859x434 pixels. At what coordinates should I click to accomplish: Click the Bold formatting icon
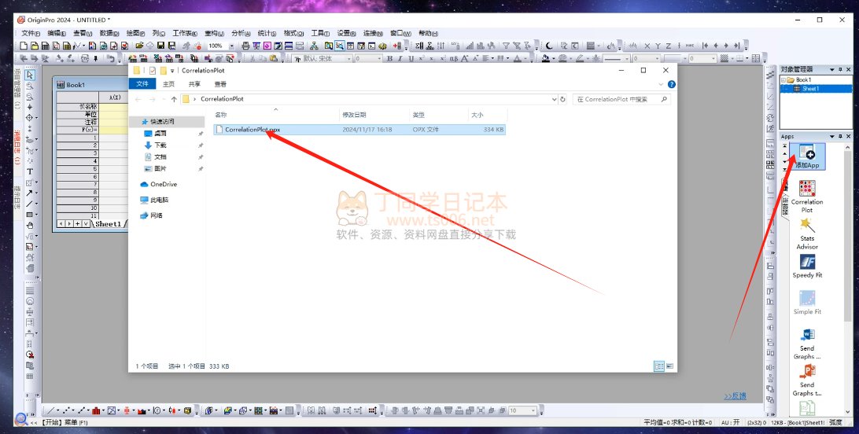(x=389, y=58)
